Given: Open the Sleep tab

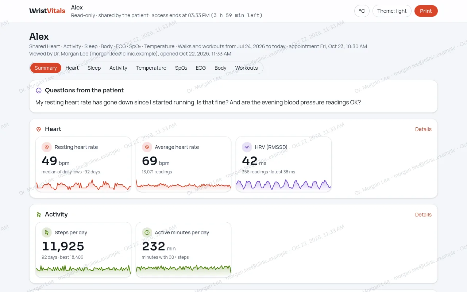Looking at the screenshot, I should pos(94,68).
